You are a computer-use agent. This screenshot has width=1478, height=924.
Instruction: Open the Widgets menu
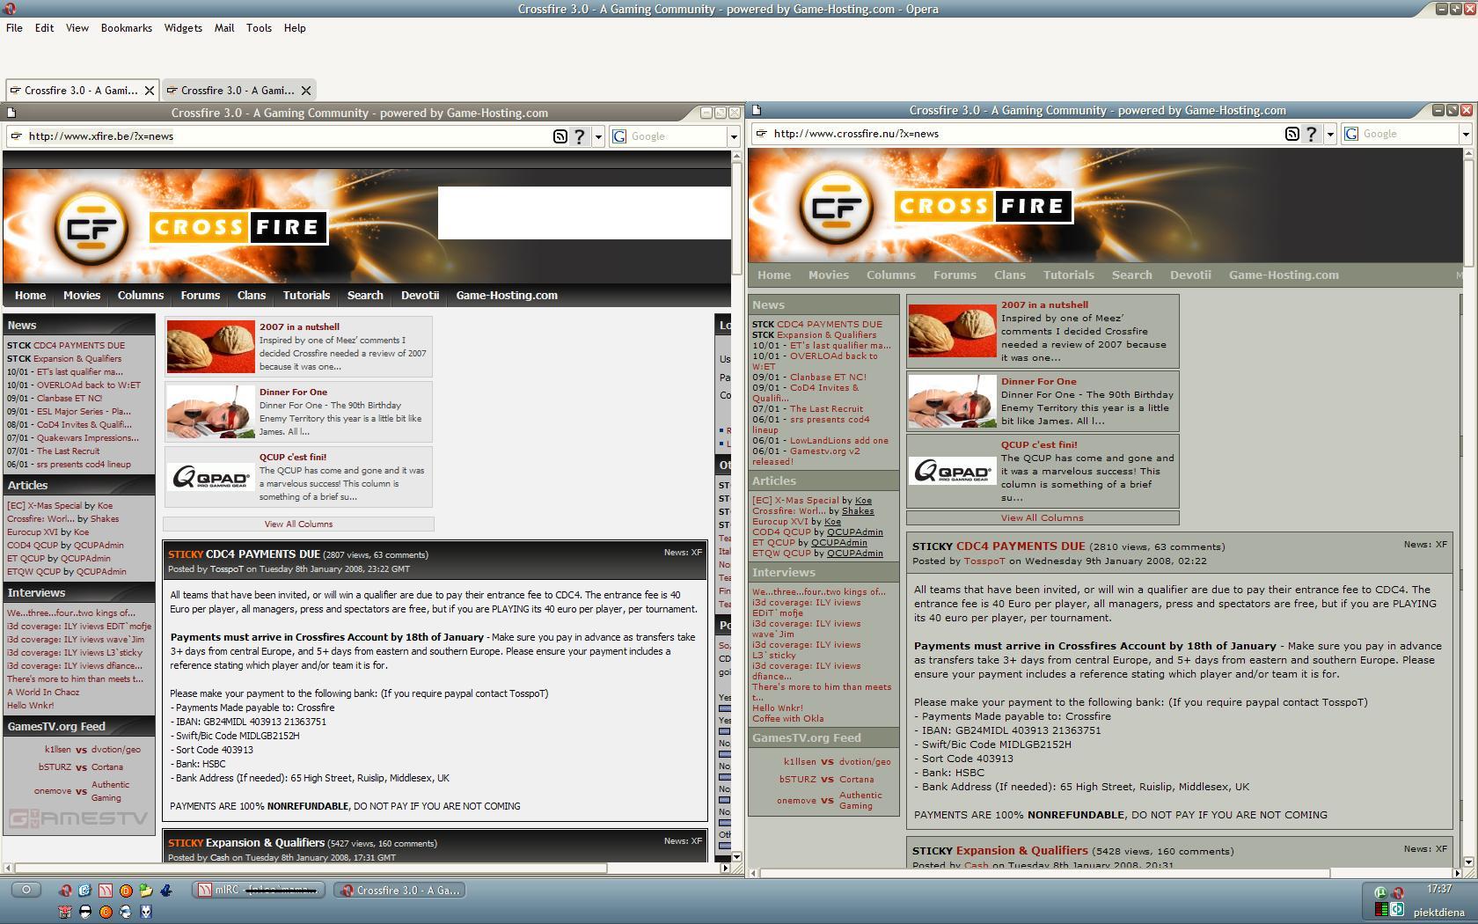point(183,28)
